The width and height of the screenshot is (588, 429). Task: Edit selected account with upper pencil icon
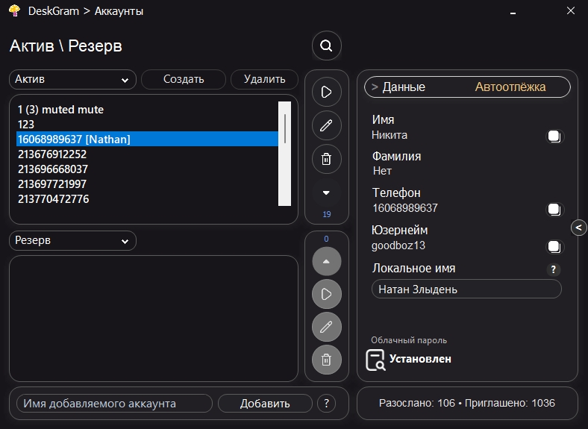pos(326,125)
